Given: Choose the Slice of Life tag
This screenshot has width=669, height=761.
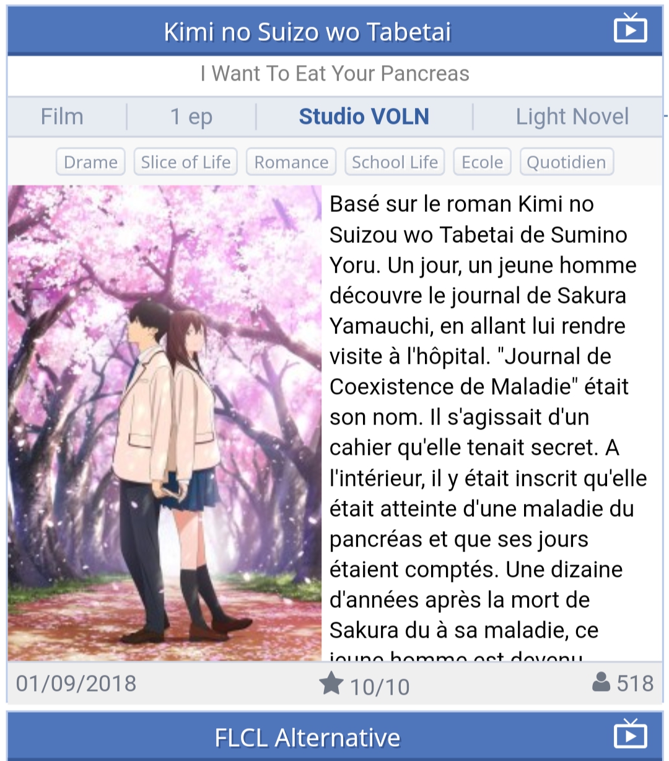Looking at the screenshot, I should [186, 162].
